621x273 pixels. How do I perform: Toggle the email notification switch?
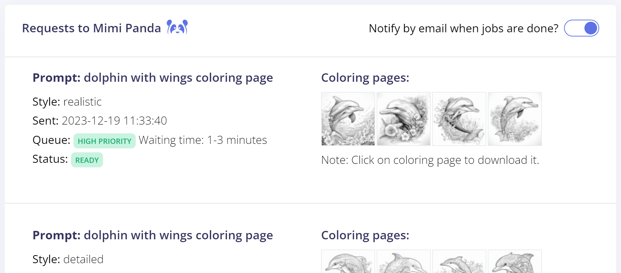(581, 28)
